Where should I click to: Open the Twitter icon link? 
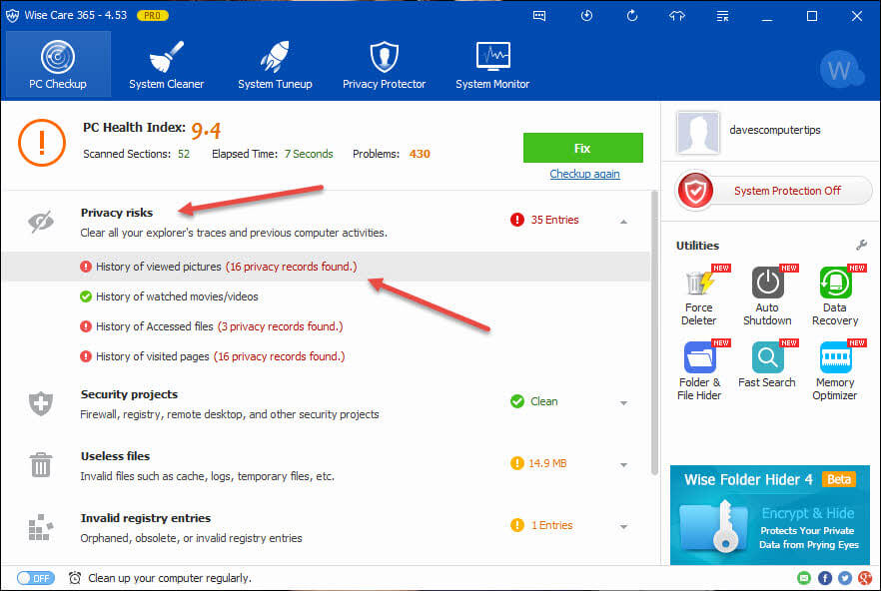pyautogui.click(x=845, y=577)
